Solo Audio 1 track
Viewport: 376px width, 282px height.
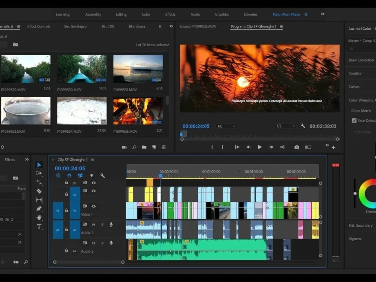click(x=102, y=225)
